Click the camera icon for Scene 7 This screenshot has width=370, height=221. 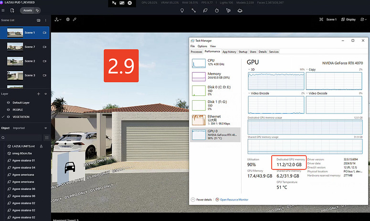point(44,47)
